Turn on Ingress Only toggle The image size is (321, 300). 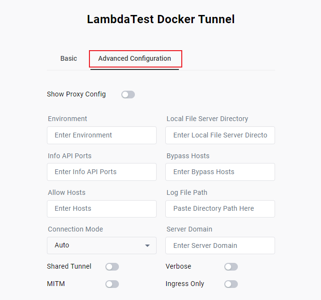231,284
